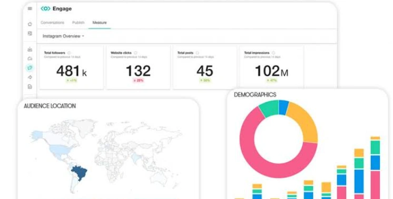Viewport: 393px width, 199px height.
Task: Click the Total followers label
Action: pos(55,53)
